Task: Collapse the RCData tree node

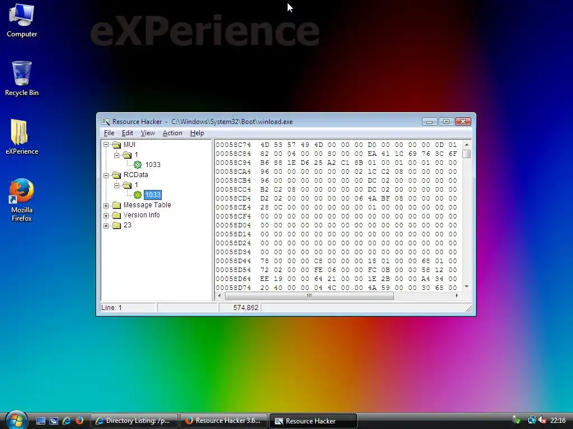Action: coord(106,175)
